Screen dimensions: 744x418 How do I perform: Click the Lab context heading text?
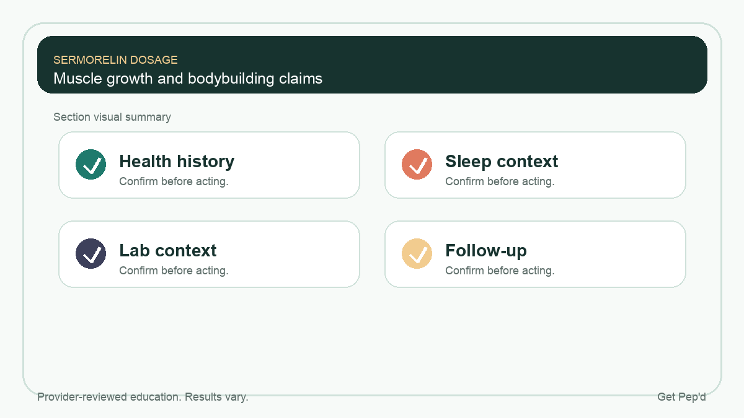pyautogui.click(x=168, y=251)
